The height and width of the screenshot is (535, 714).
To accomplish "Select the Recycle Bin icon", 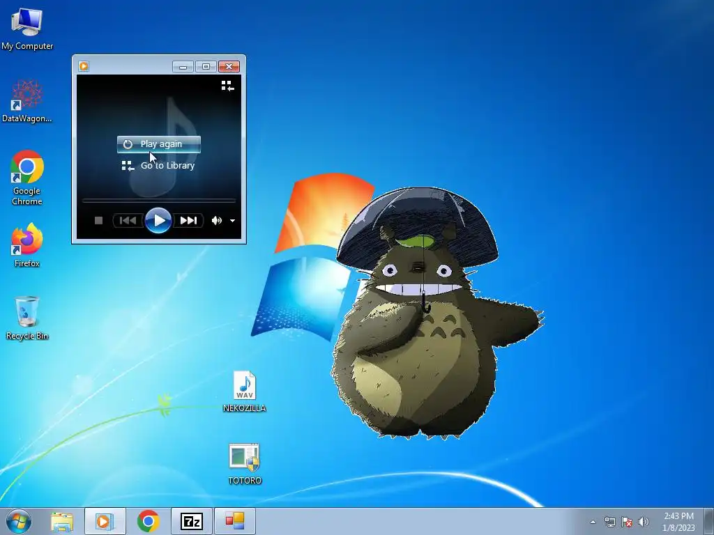I will click(x=27, y=318).
